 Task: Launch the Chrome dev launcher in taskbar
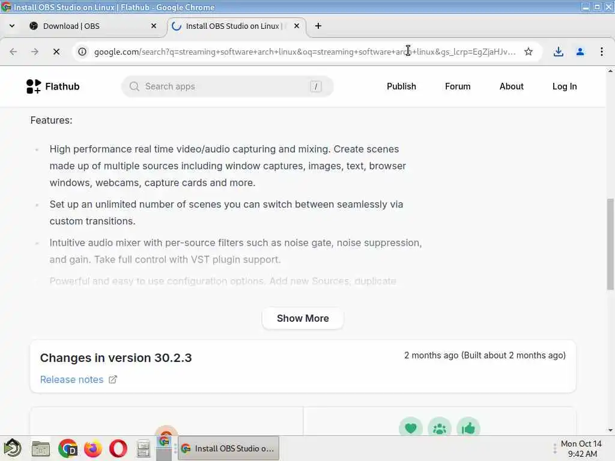pos(67,448)
